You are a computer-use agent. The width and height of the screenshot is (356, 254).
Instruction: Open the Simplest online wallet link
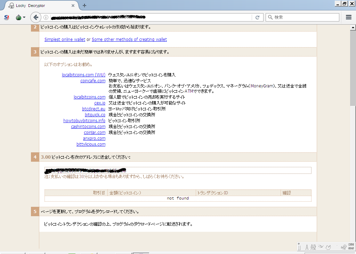65,40
